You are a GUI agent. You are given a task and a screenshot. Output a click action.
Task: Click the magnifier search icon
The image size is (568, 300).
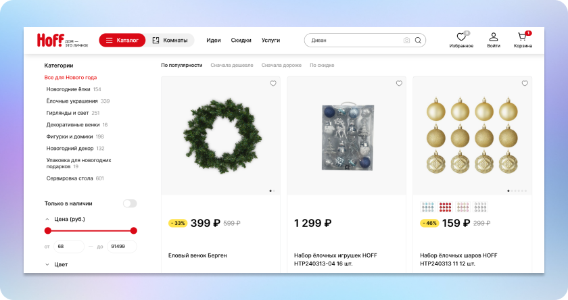tap(418, 40)
